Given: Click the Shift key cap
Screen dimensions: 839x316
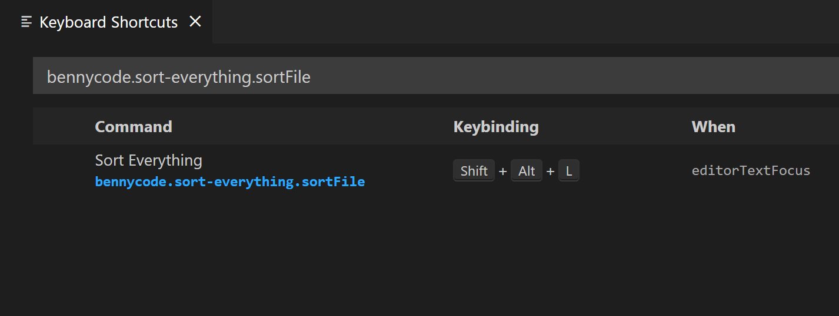Looking at the screenshot, I should [474, 171].
